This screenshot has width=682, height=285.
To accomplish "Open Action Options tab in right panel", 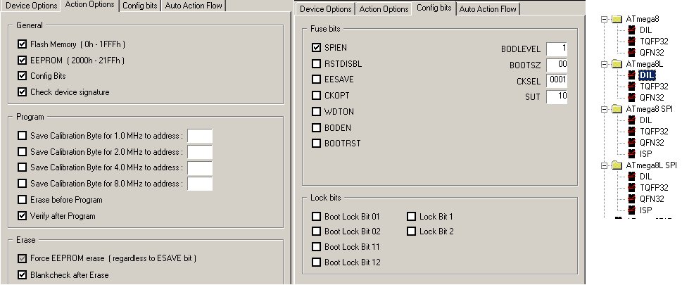I will point(384,9).
